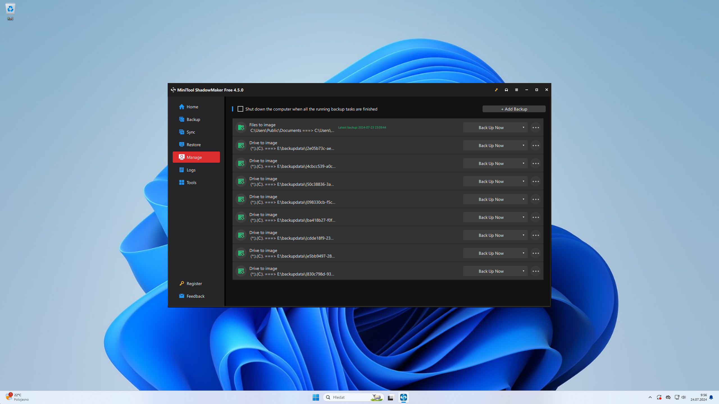Enable shut down after backup tasks checkbox
The image size is (719, 404).
[240, 109]
